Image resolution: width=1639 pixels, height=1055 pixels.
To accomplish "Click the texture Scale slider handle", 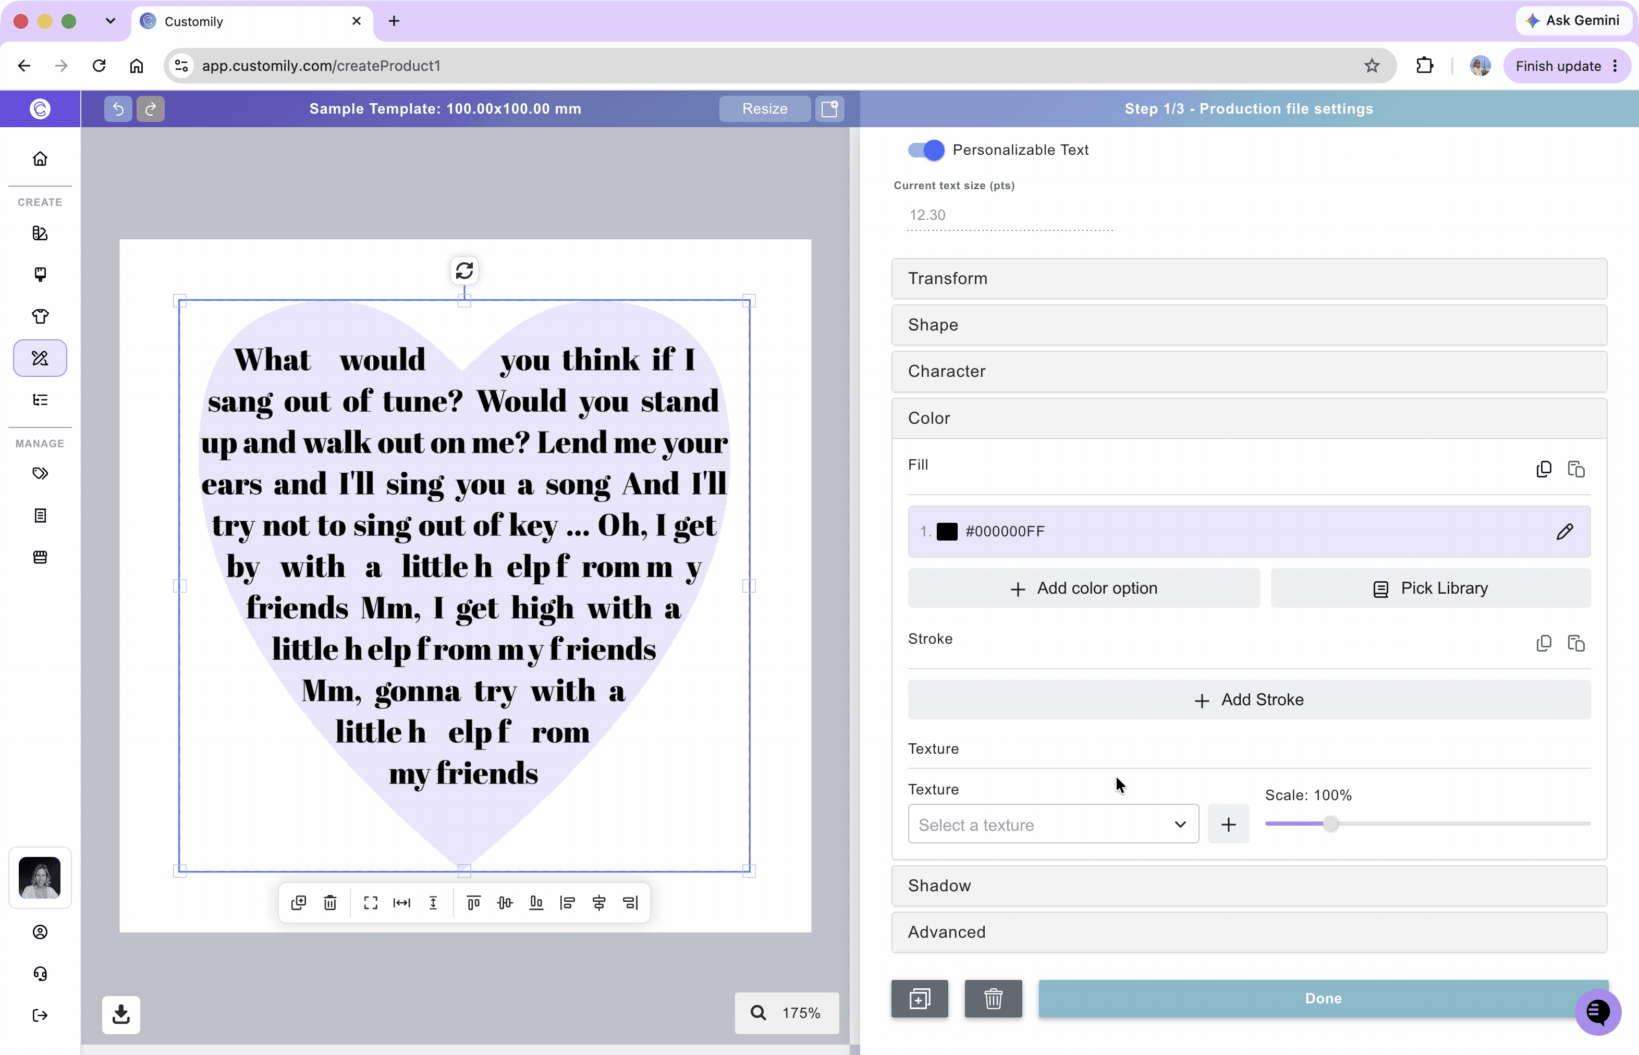I will (1331, 824).
